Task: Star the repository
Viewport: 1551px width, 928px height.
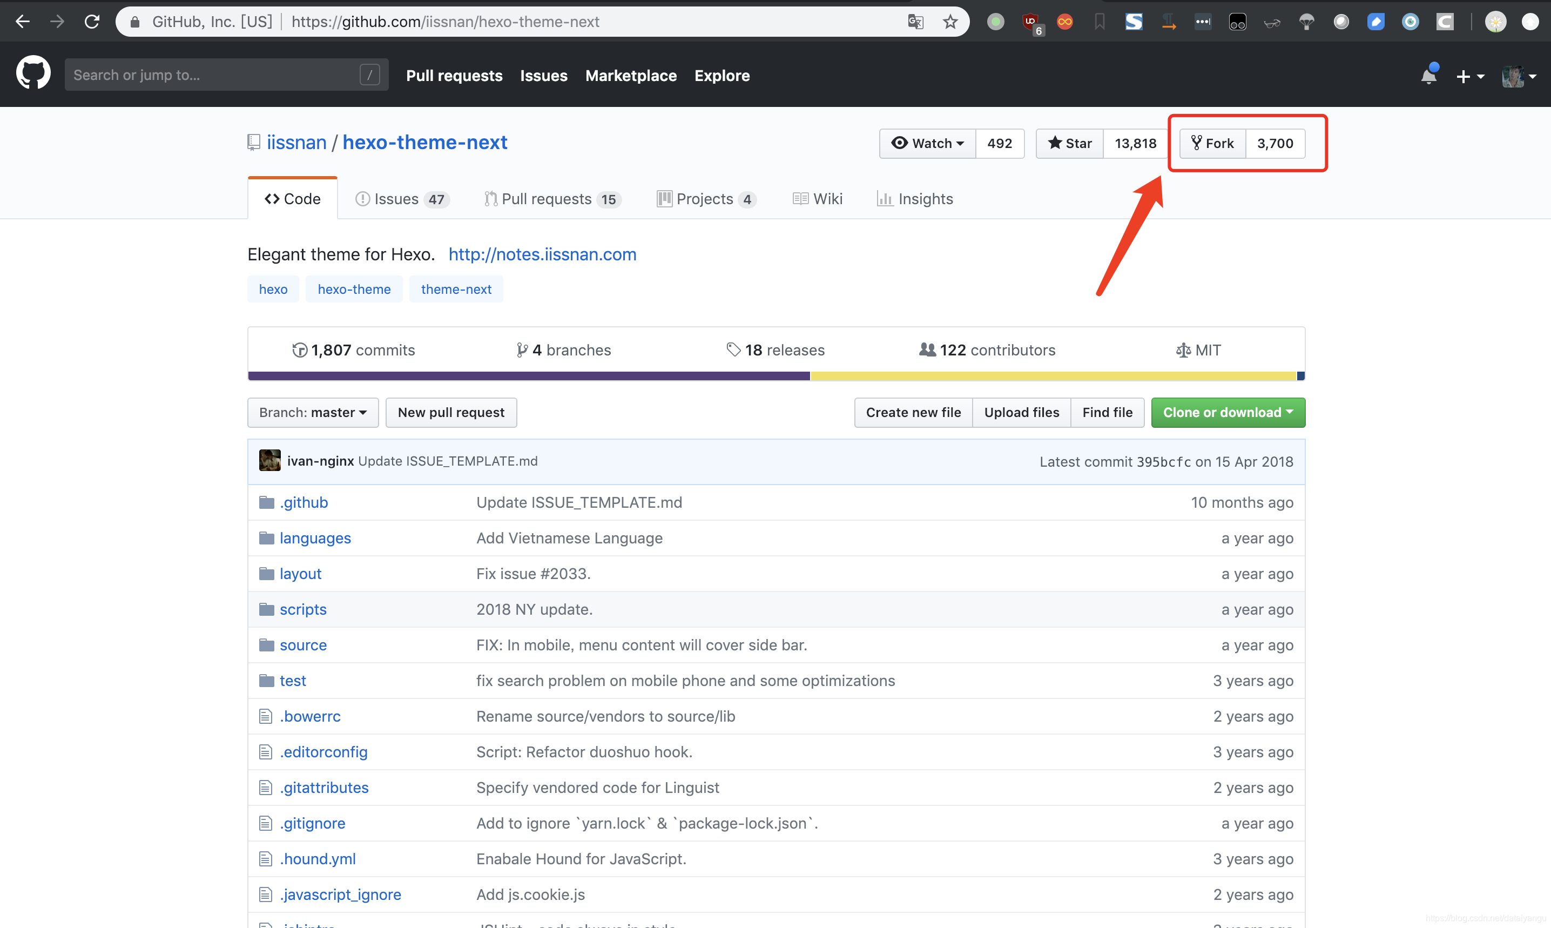Action: coord(1070,143)
